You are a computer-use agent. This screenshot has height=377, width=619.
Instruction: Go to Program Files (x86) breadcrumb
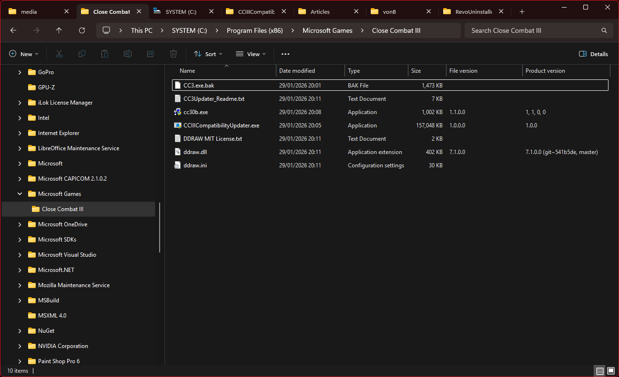pos(255,30)
